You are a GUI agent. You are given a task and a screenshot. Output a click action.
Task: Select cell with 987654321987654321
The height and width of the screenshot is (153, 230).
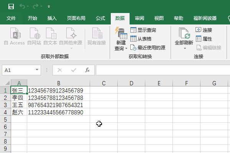point(59,105)
